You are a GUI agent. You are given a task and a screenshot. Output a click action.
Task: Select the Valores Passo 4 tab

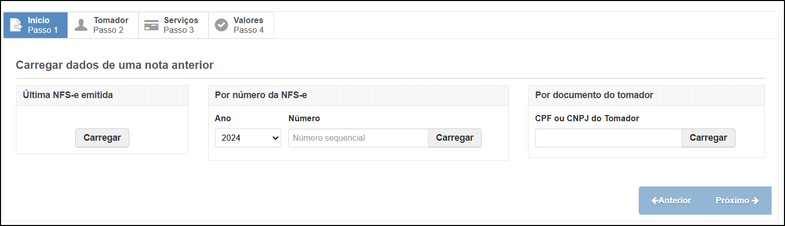[x=241, y=25]
